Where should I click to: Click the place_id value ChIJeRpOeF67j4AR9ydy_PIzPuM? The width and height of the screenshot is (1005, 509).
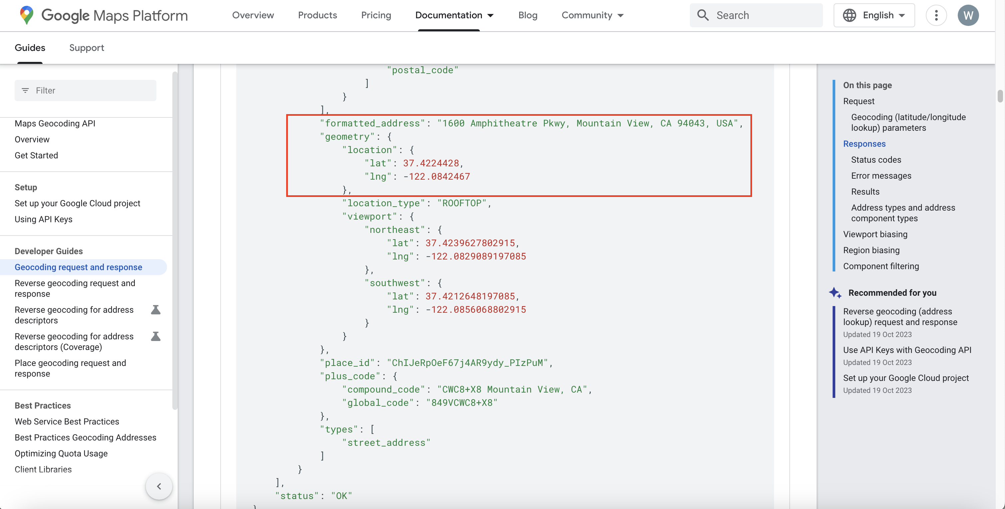coord(467,363)
